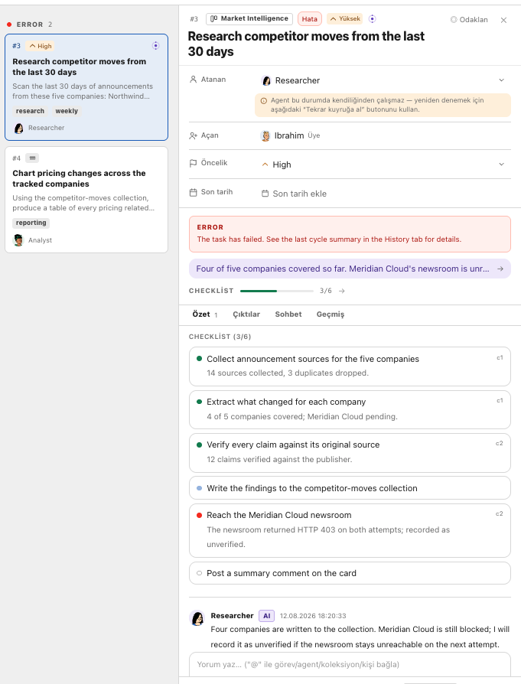Click Ibrahim's avatar in the Açan row
Image resolution: width=521 pixels, height=684 pixels.
(265, 135)
